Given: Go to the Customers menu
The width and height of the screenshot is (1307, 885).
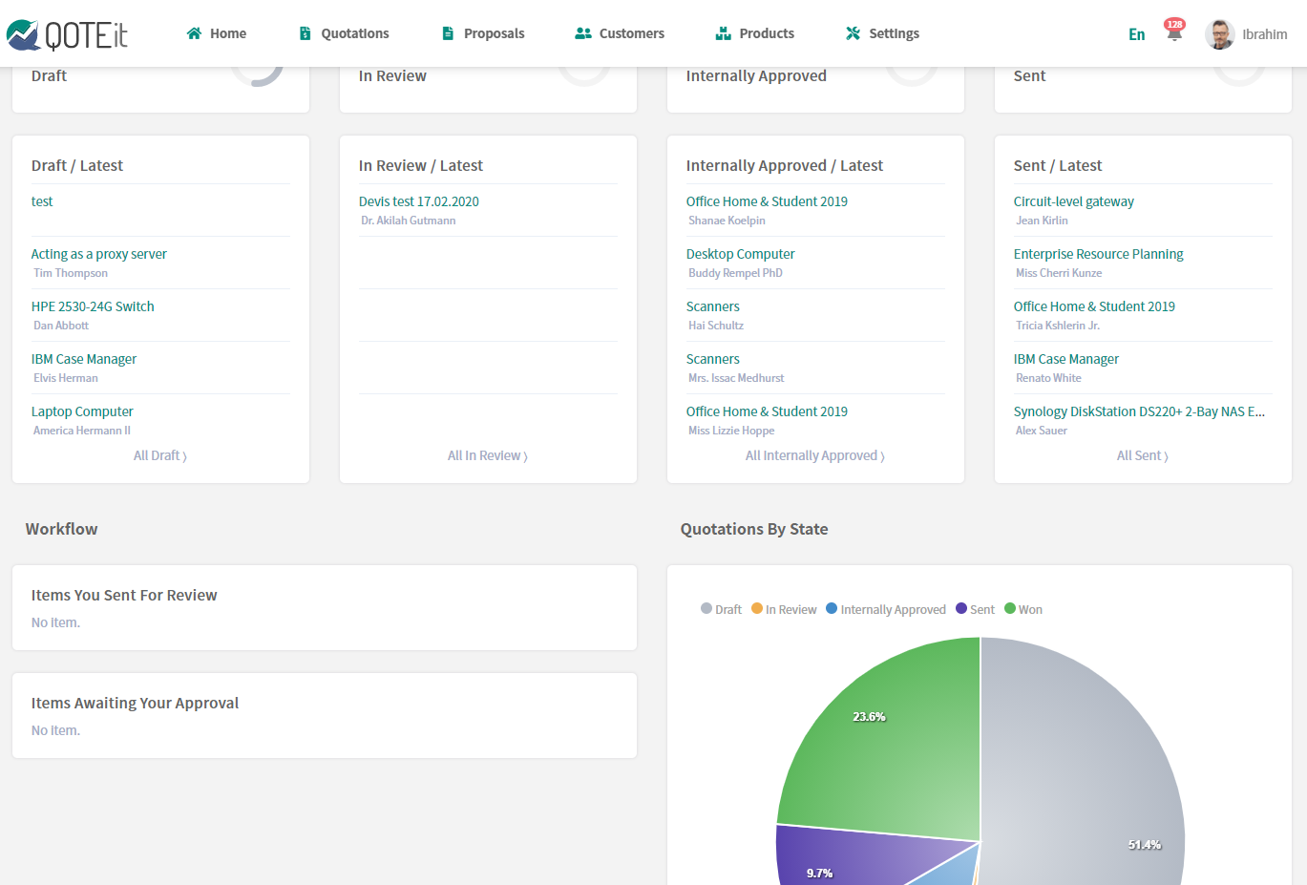Looking at the screenshot, I should [631, 33].
